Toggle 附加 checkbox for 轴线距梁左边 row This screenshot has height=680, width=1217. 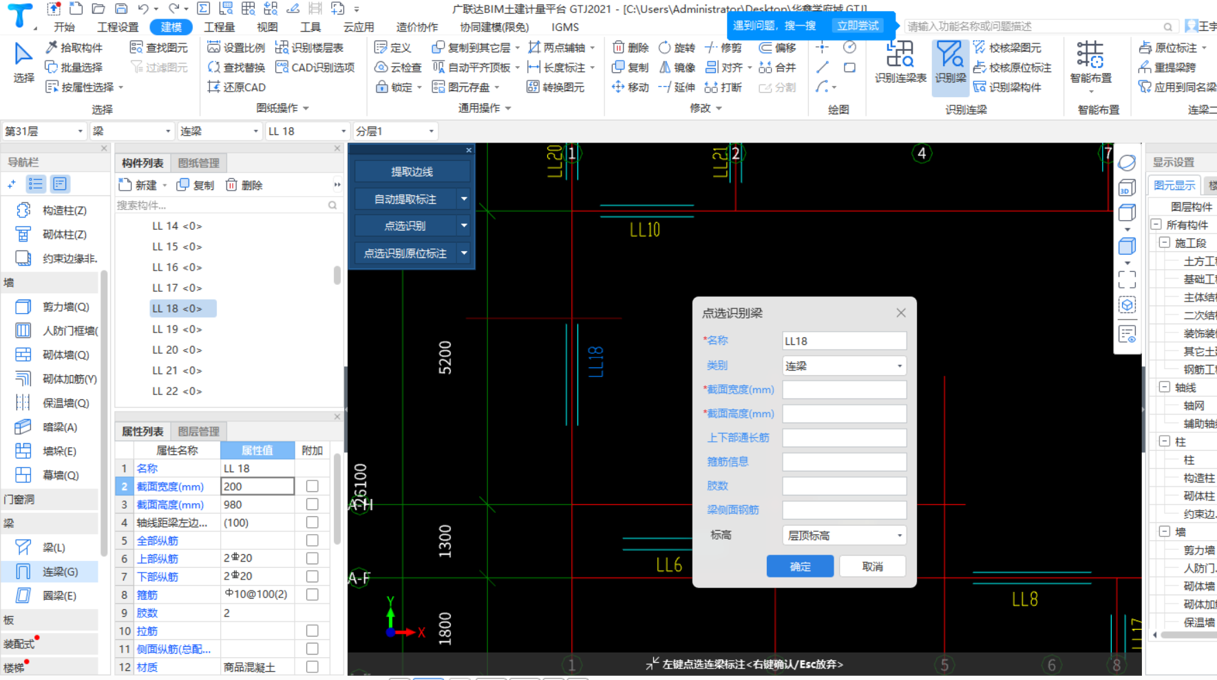click(312, 522)
